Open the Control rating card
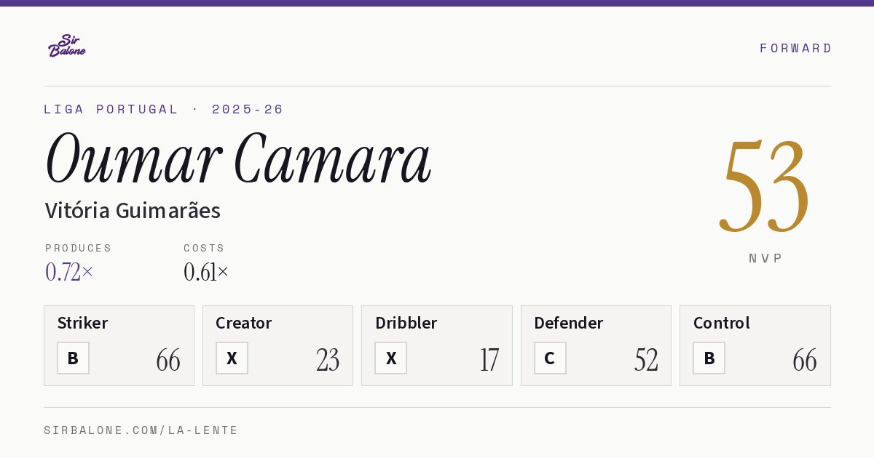Screen dimensions: 874x458 755,345
